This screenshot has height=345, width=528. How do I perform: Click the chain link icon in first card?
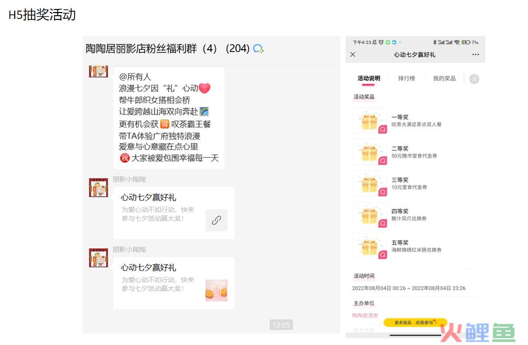(x=216, y=220)
